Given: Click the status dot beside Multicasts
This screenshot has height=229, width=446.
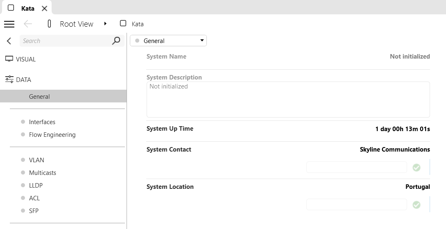Looking at the screenshot, I should coord(23,173).
